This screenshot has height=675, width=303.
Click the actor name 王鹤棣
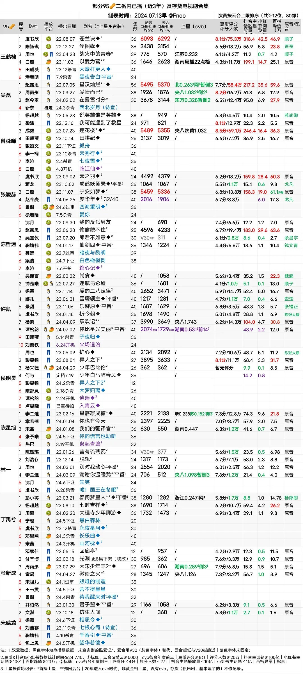[8, 57]
